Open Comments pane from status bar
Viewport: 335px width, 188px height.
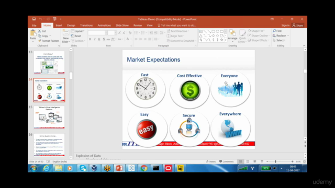click(227, 161)
